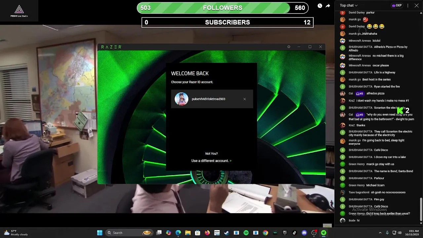Open Epic Games Launcher from taskbar
423x238 pixels.
pos(285,233)
